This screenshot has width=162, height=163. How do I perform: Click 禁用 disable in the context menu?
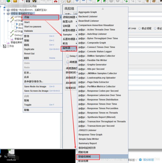click(43, 100)
